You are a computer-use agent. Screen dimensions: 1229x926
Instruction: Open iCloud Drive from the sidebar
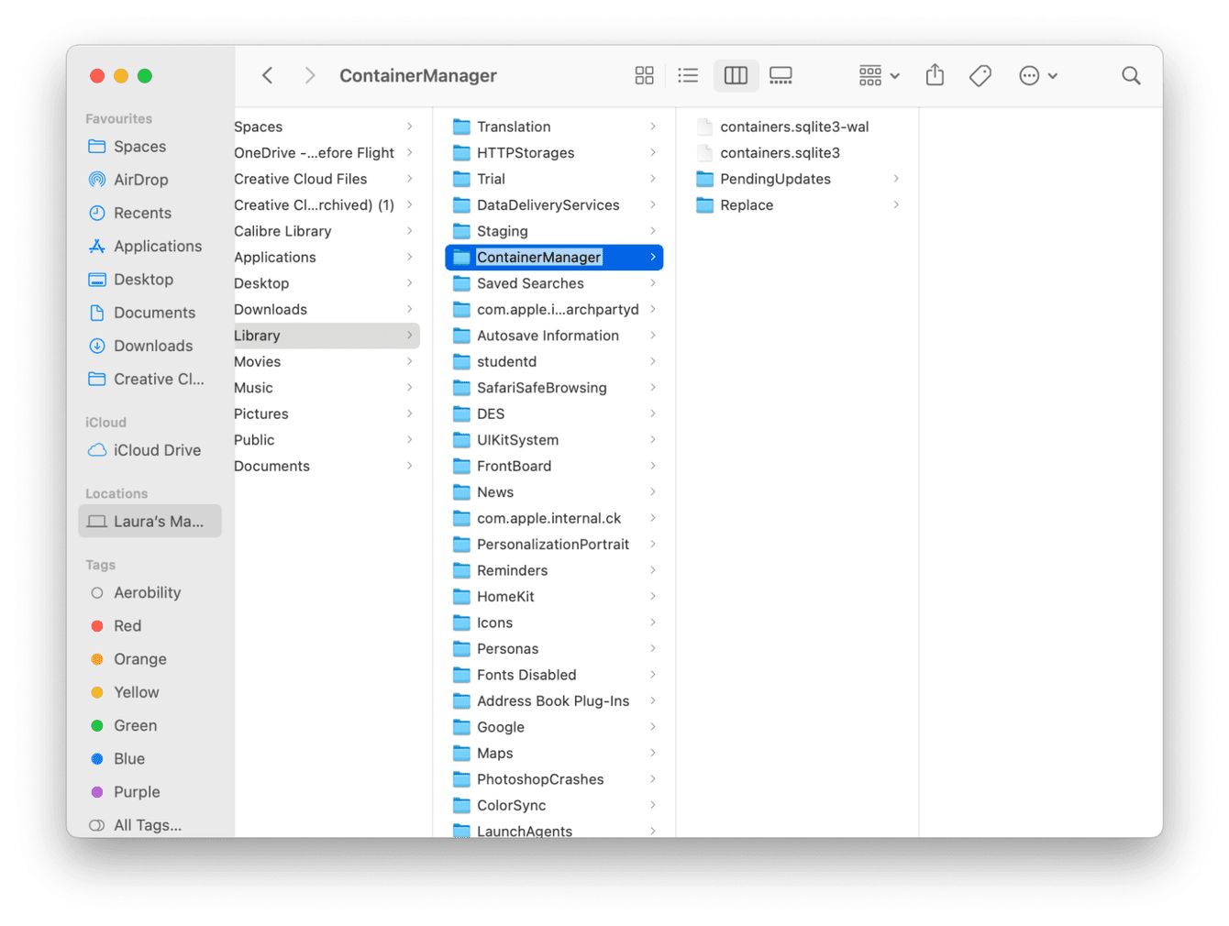(x=156, y=450)
